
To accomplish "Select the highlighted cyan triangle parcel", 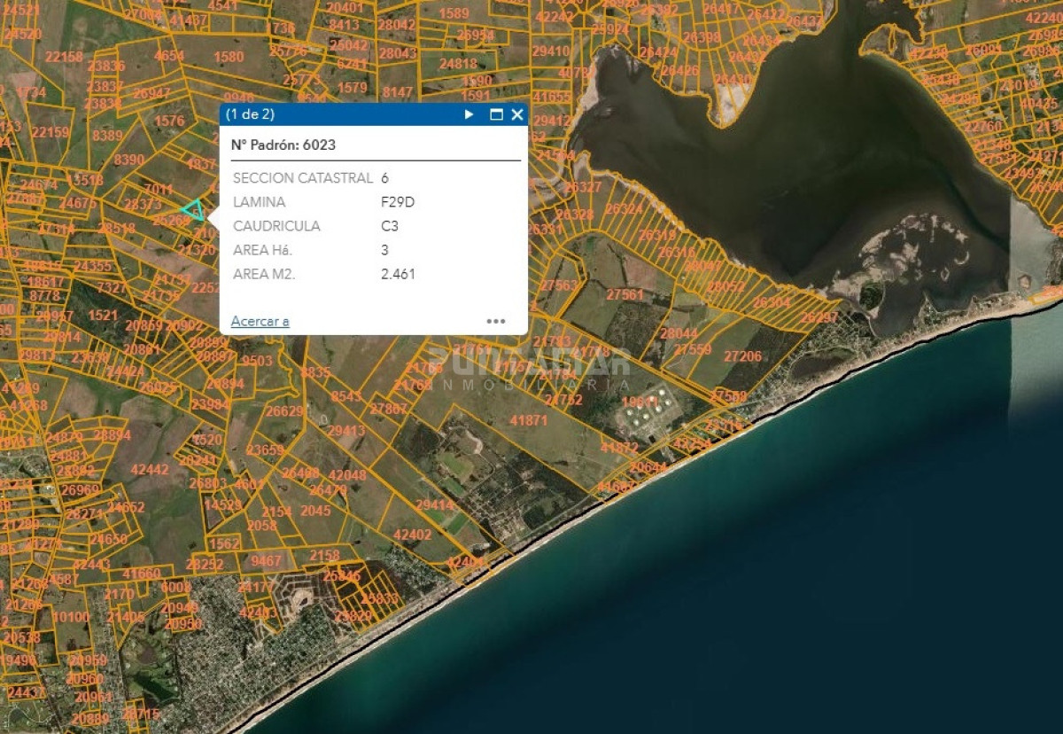I will (194, 211).
